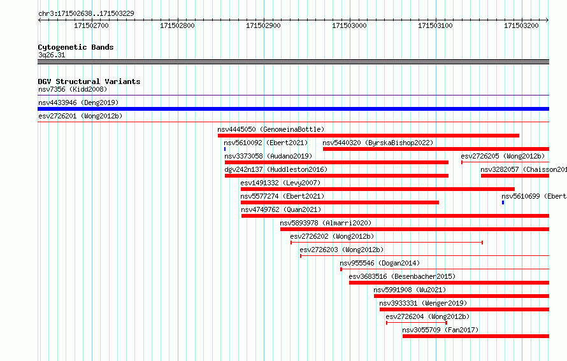Select the 3q26.31 cytogenetic band bar
The image size is (567, 361).
click(x=293, y=62)
